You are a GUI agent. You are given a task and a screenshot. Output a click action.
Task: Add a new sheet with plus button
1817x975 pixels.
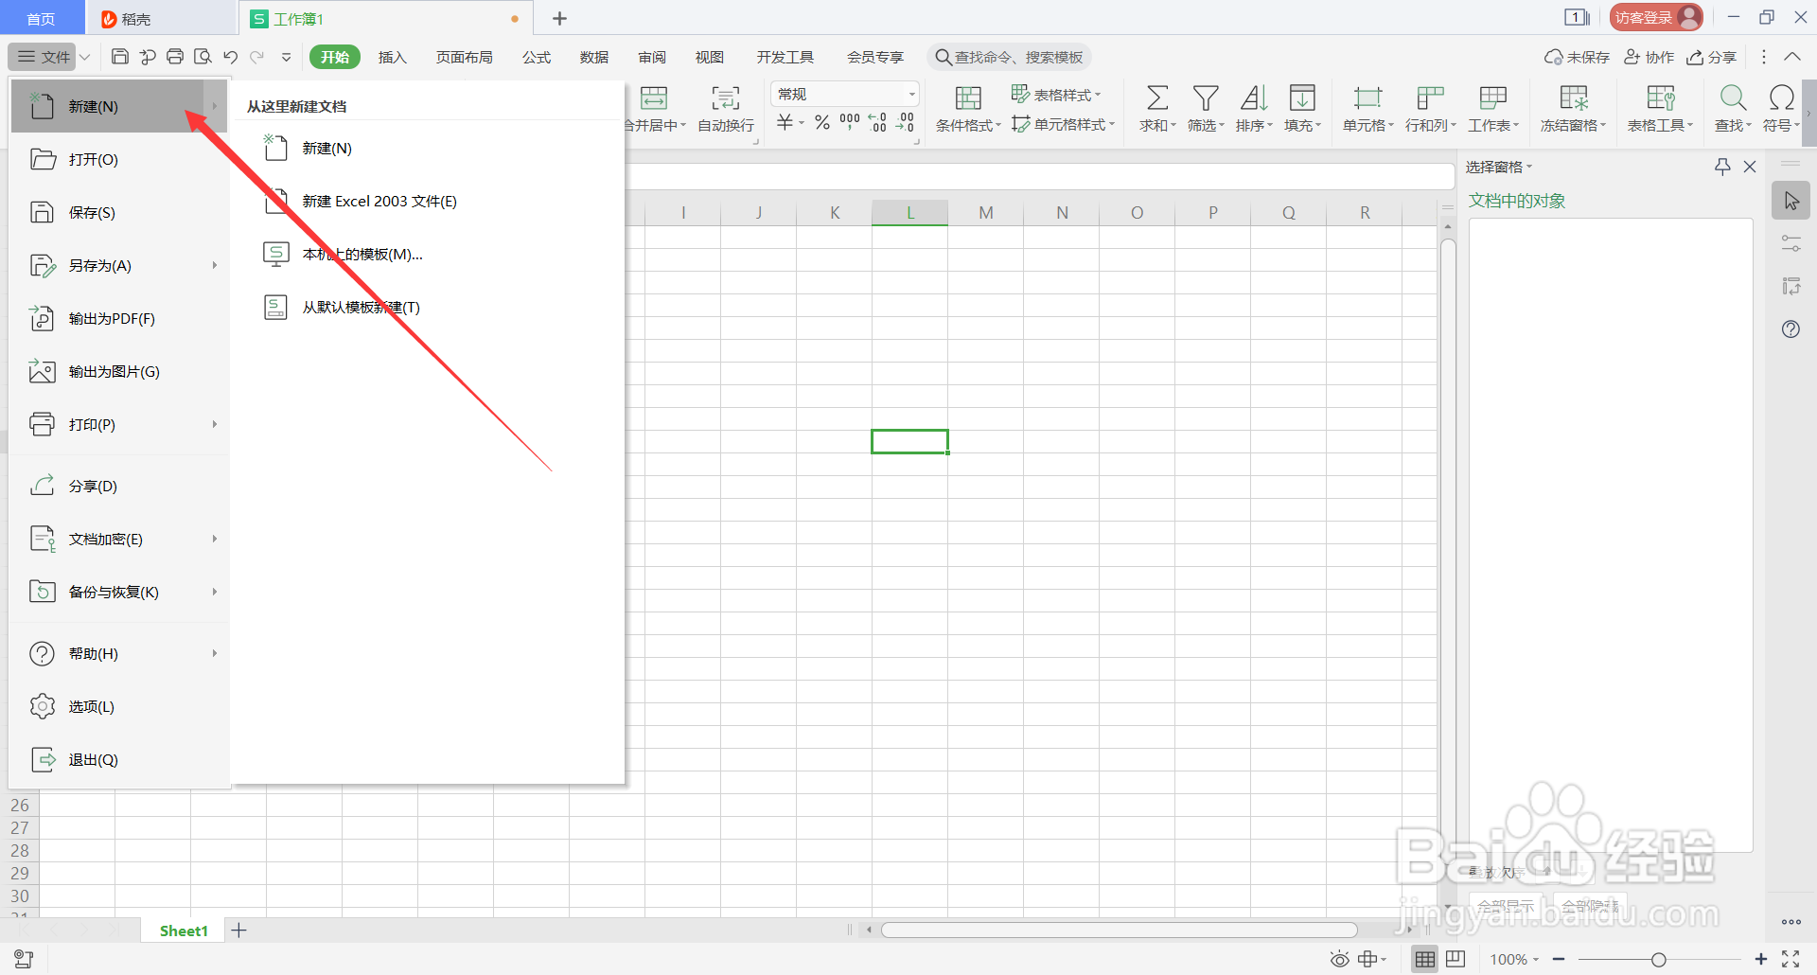pyautogui.click(x=238, y=931)
